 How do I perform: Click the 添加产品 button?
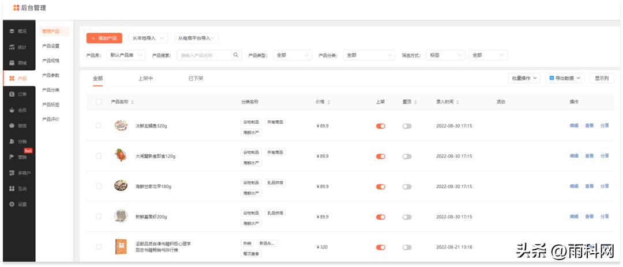point(104,38)
